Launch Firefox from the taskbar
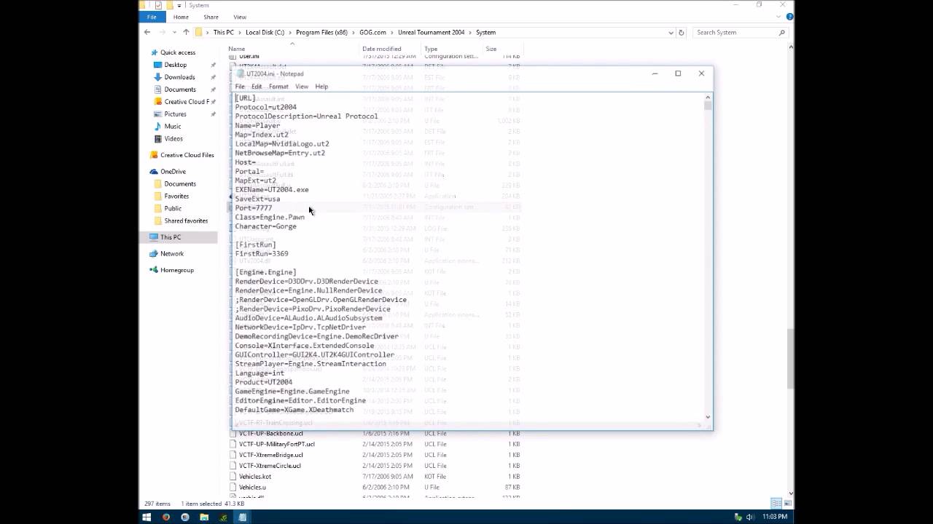933x524 pixels. [166, 517]
